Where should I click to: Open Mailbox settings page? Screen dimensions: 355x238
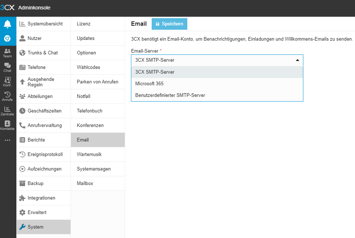(98, 183)
